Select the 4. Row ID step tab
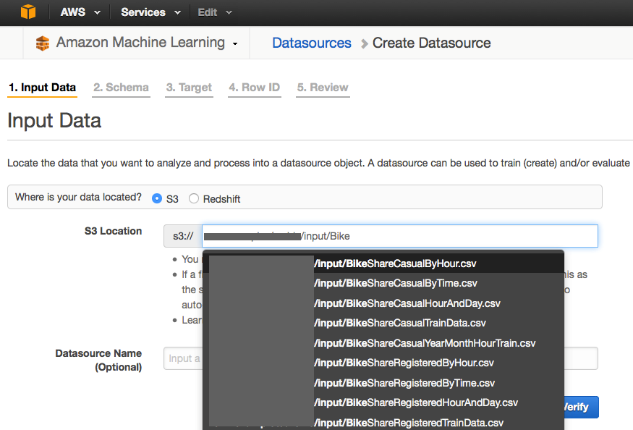Viewport: 633px width, 430px height. tap(255, 88)
